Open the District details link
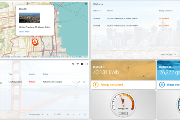180x120 pixels. coord(24,31)
